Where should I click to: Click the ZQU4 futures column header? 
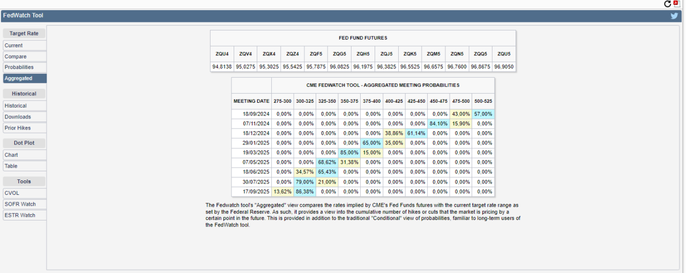tap(222, 54)
